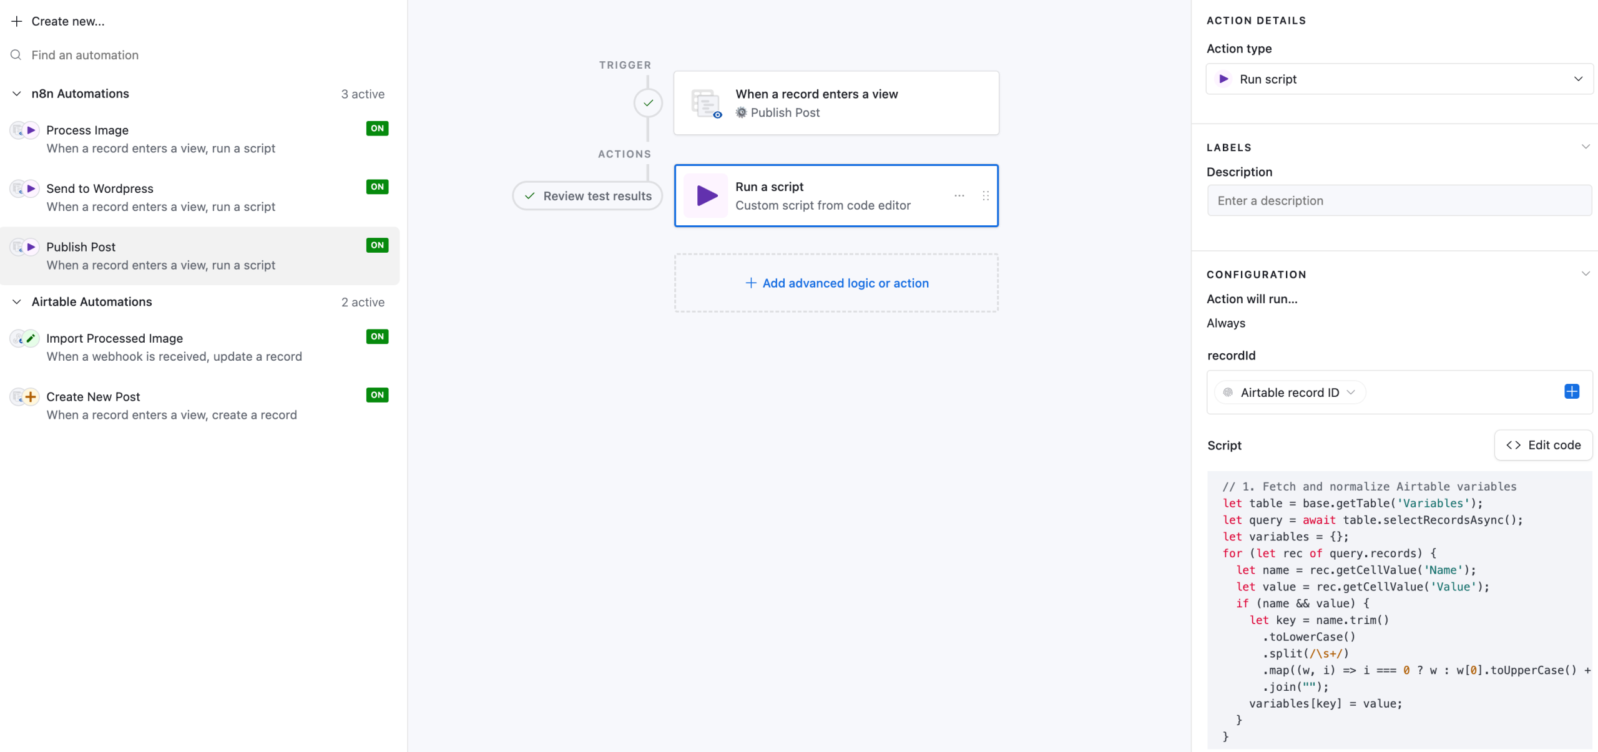Image resolution: width=1598 pixels, height=752 pixels.
Task: Click the Enter a description field
Action: tap(1399, 201)
